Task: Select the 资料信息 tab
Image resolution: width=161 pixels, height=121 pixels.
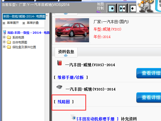Action: (x=66, y=52)
